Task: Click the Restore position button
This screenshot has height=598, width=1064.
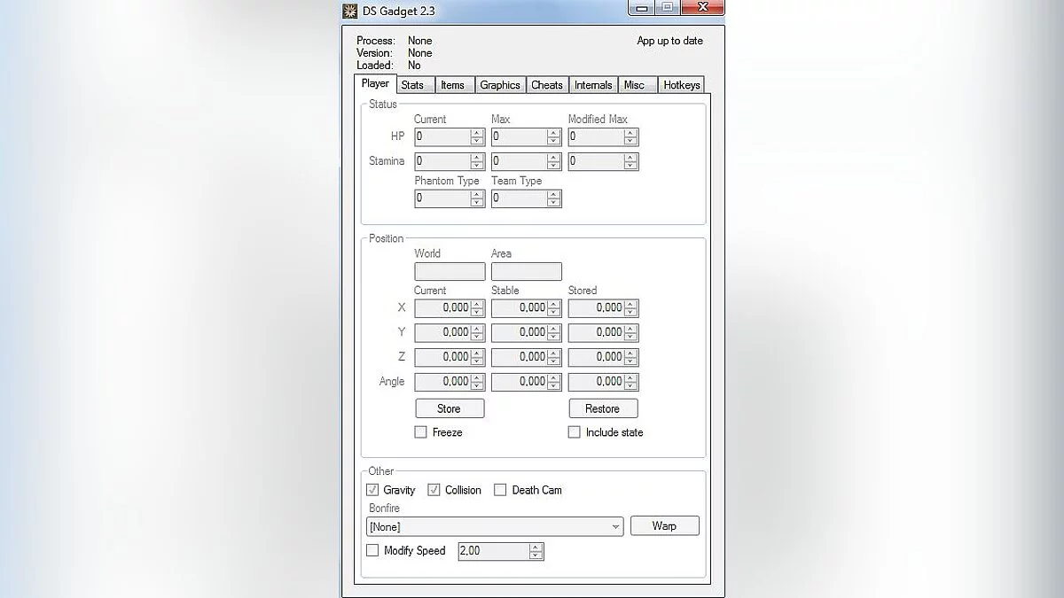Action: [x=603, y=408]
